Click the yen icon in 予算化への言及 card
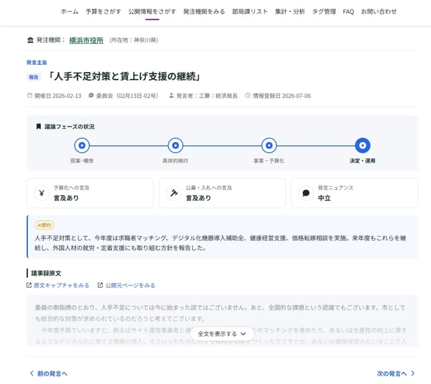Viewport: 431px width, 384px height. click(x=41, y=193)
